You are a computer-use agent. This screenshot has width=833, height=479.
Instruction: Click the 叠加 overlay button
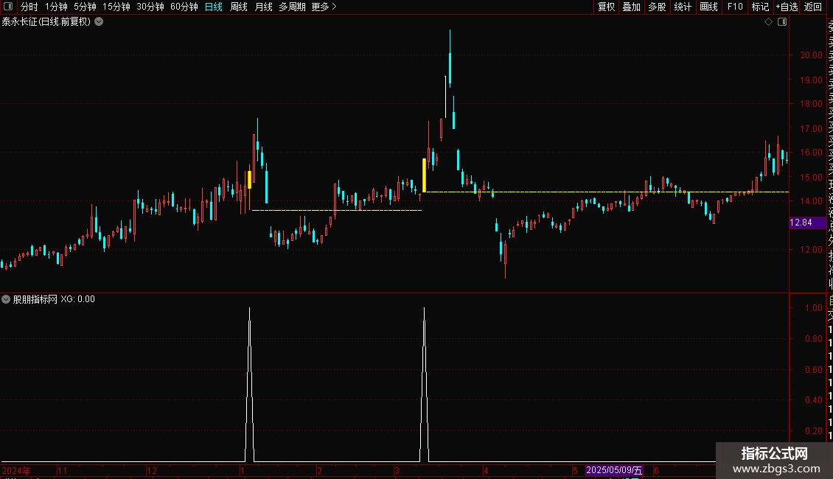coord(632,7)
